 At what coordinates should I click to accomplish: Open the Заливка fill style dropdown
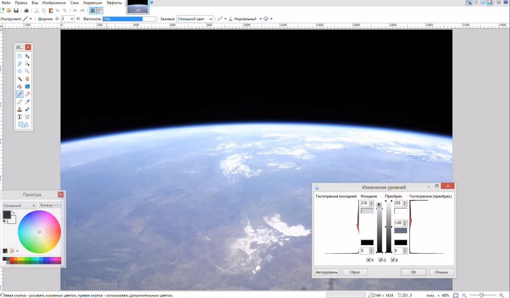click(x=195, y=19)
